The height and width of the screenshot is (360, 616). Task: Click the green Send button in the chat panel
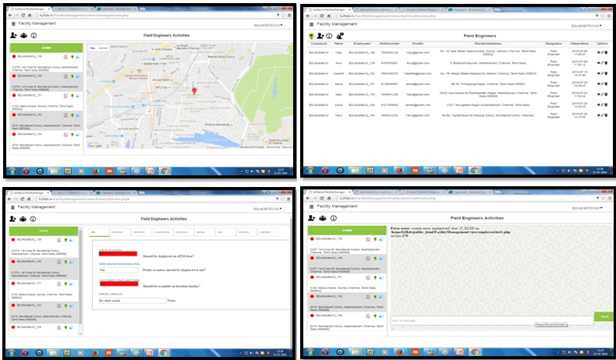click(x=604, y=316)
